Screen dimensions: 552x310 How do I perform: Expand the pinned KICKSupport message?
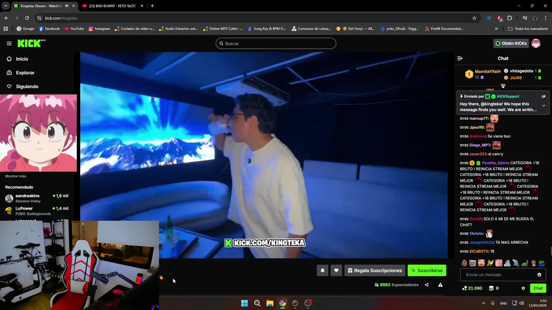(543, 105)
